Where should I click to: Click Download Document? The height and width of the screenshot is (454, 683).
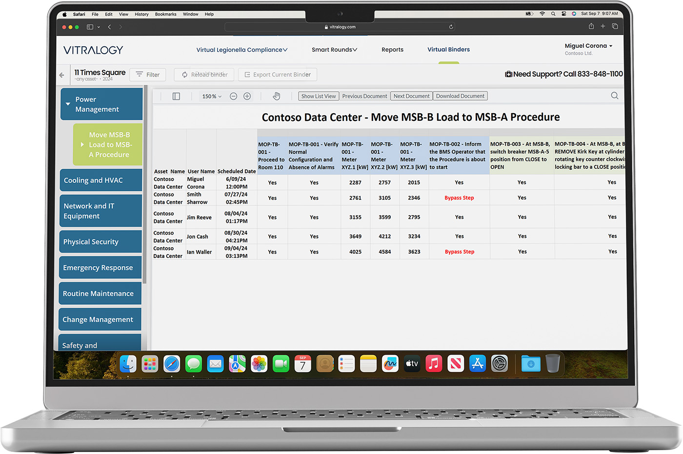pyautogui.click(x=460, y=96)
